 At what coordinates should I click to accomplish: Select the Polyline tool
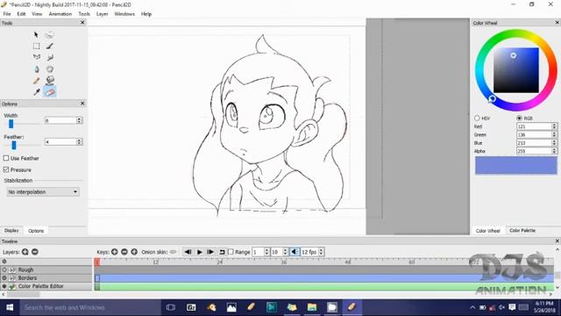36,57
